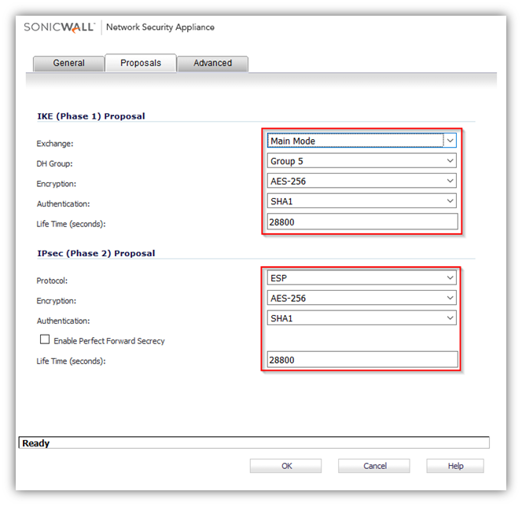Select the Proposals tab

tap(141, 63)
